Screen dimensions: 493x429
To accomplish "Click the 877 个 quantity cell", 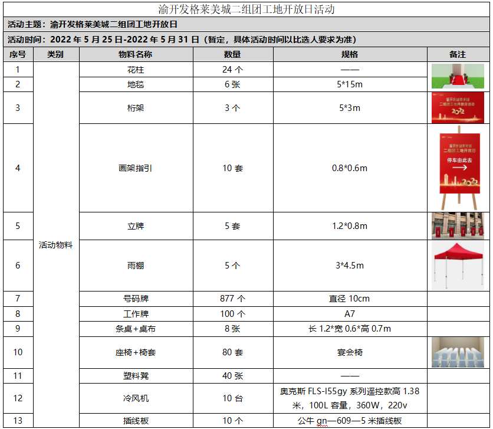I will (x=232, y=299).
